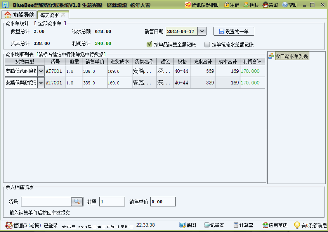This screenshot has width=328, height=232.
Task: Launch the 记事本 notepad tool
Action: [213, 225]
